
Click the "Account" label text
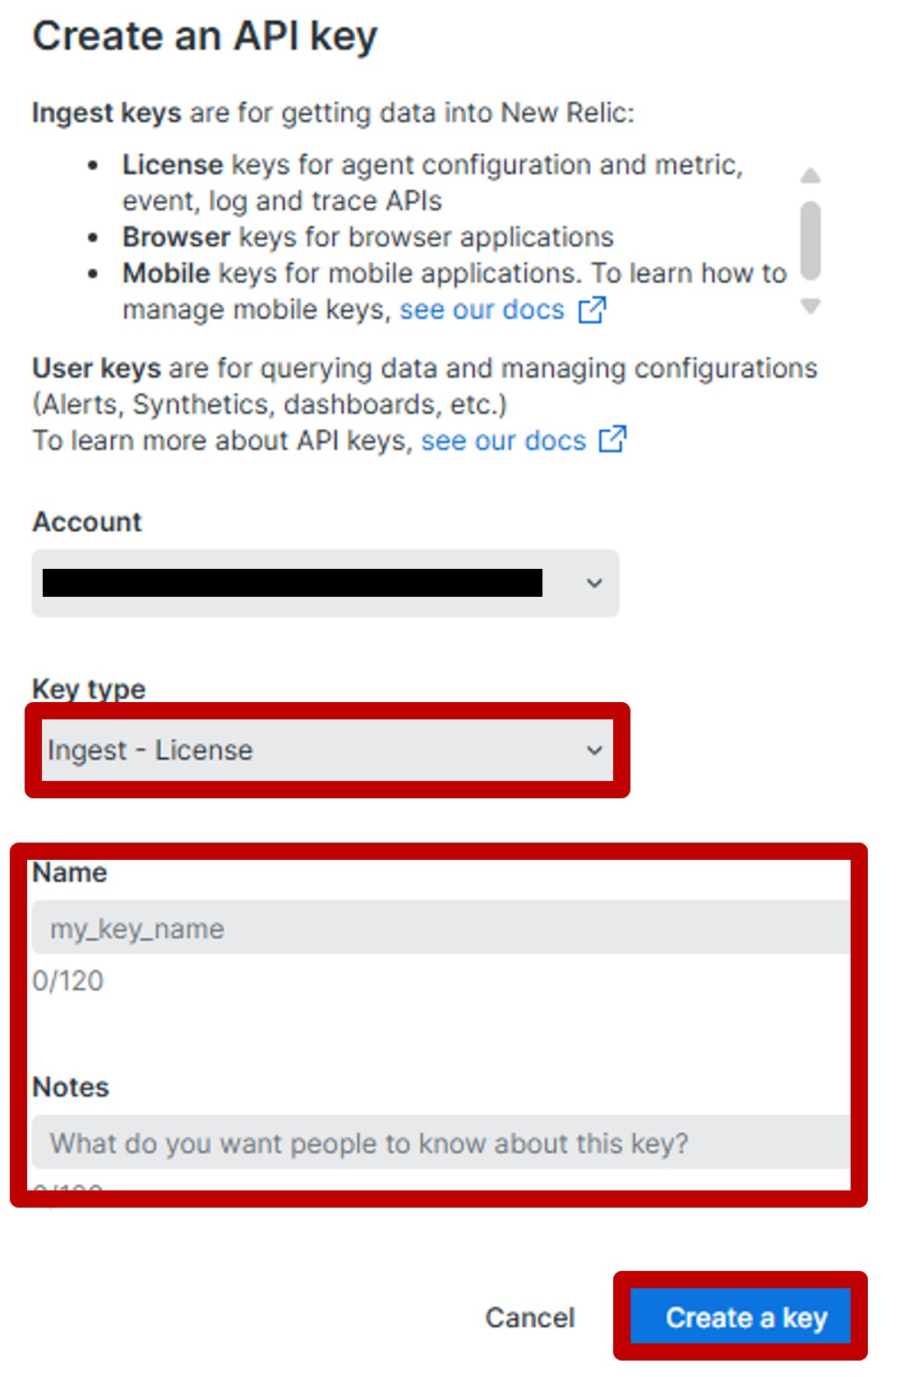[87, 521]
